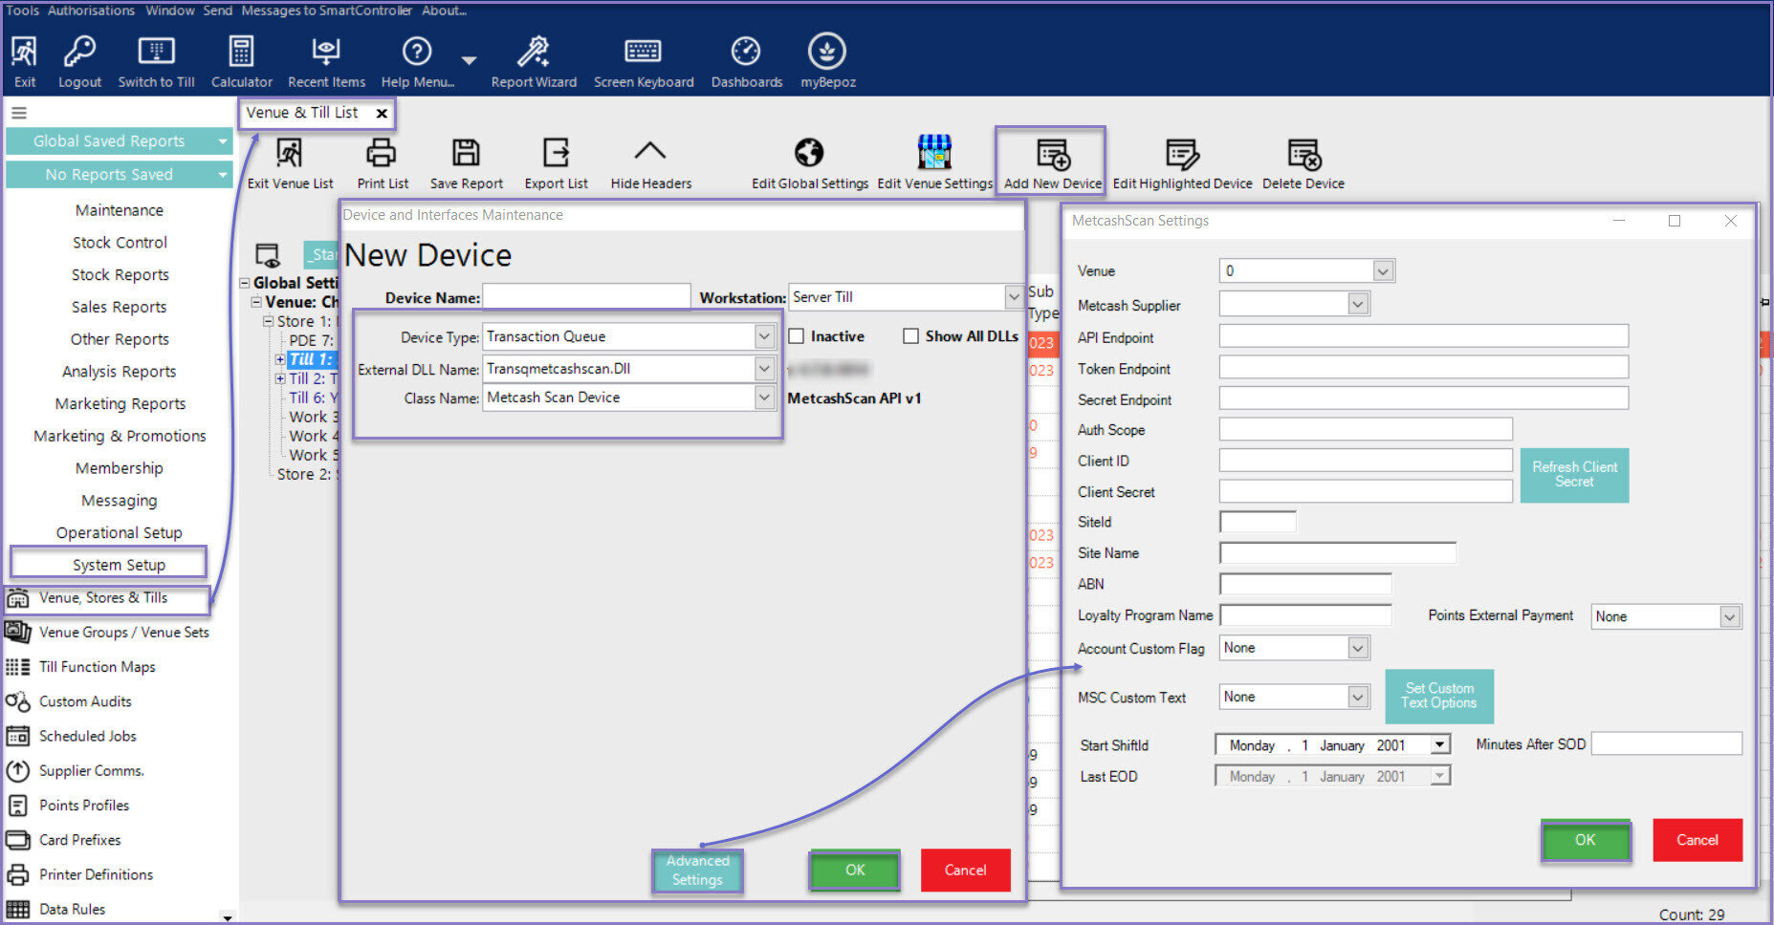Open the Authorisations menu
The width and height of the screenshot is (1774, 925).
point(91,11)
